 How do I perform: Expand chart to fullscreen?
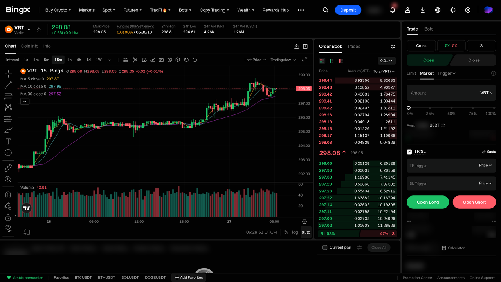(304, 60)
